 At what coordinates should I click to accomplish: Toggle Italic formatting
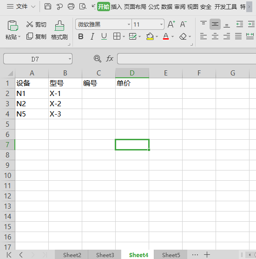(x=92, y=36)
